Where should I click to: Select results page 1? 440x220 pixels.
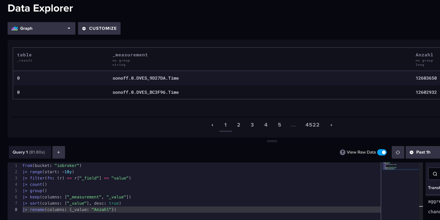(x=225, y=125)
